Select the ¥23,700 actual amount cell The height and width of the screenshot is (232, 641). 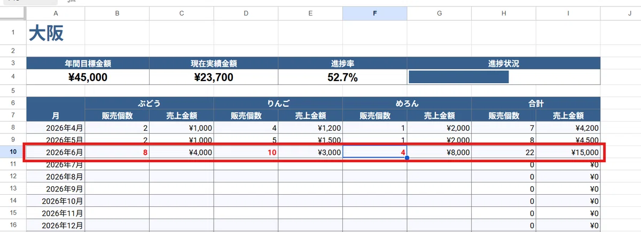(214, 77)
